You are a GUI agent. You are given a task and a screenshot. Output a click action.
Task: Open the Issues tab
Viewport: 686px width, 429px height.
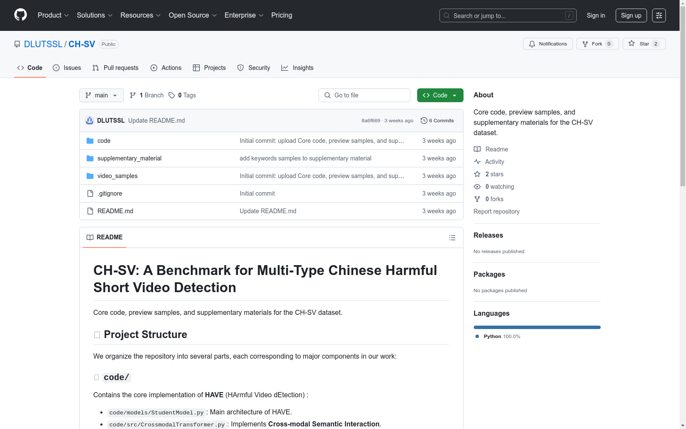(x=67, y=68)
